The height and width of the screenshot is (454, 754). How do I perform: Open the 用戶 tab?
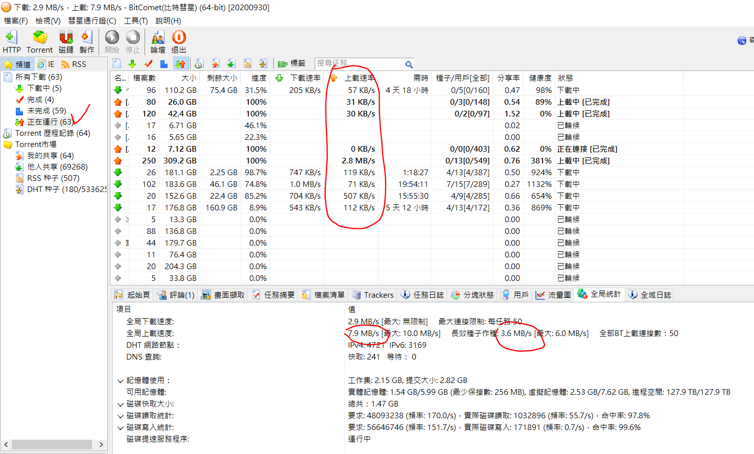(515, 295)
